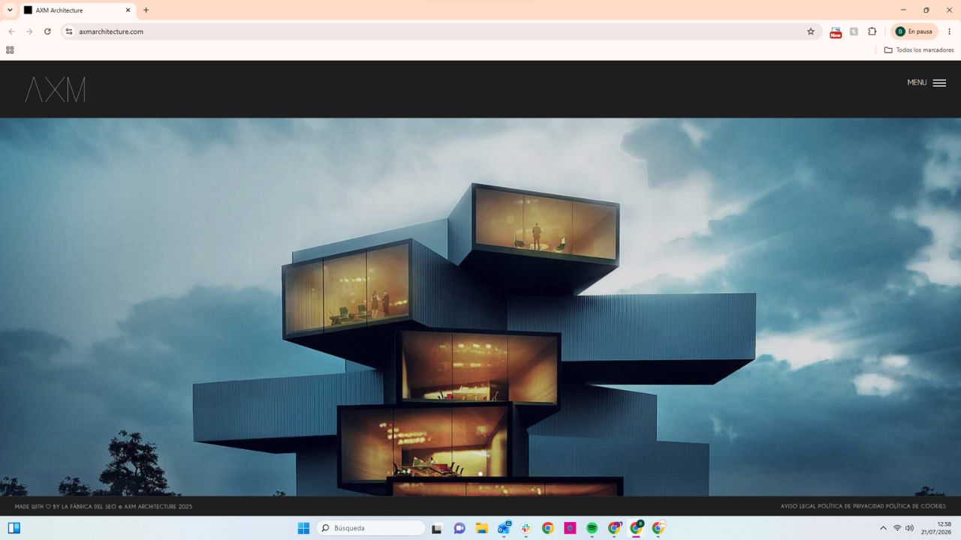Viewport: 961px width, 540px height.
Task: Click the gray extension icon in toolbar
Action: (854, 31)
